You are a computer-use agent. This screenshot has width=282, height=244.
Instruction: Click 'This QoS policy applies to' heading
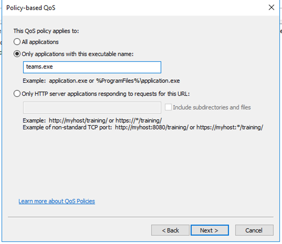coord(46,31)
